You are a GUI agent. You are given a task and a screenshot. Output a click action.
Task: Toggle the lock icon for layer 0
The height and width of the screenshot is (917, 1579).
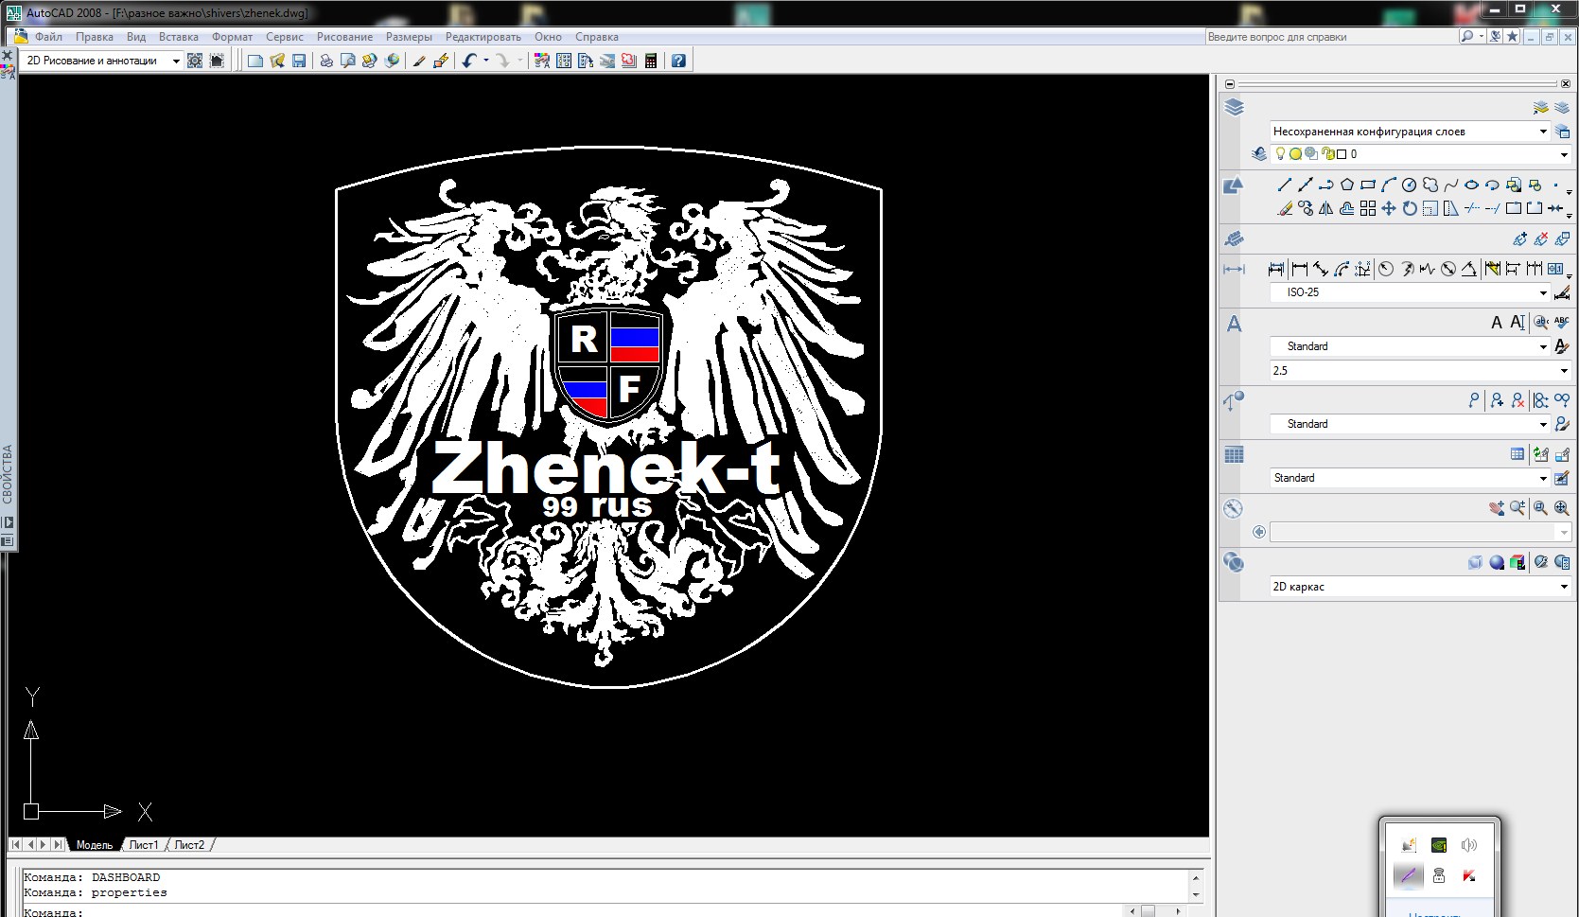click(x=1328, y=154)
